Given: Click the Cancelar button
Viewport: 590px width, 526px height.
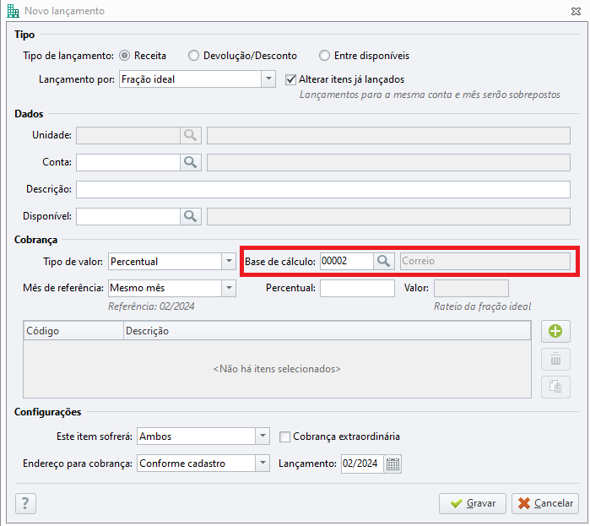Looking at the screenshot, I should (x=545, y=503).
